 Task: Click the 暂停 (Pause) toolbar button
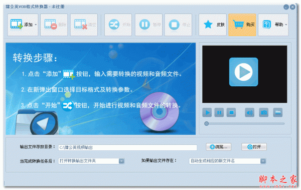coord(148,25)
